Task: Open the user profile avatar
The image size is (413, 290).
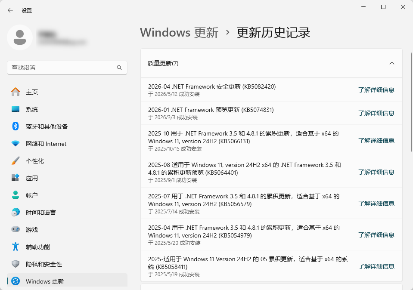Action: point(20,37)
